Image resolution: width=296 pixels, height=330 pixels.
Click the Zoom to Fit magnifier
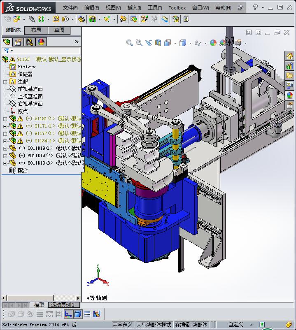(x=129, y=43)
